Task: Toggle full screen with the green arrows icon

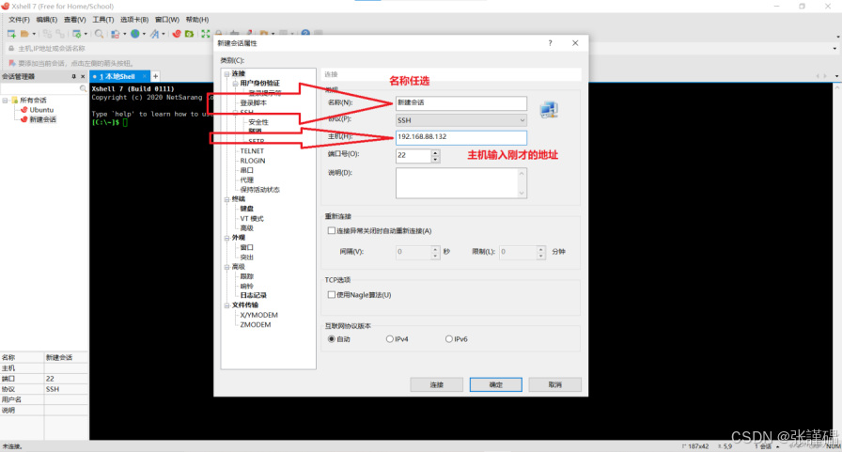Action: click(x=205, y=34)
